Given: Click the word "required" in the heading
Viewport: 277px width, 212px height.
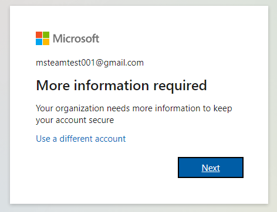Looking at the screenshot, I should pyautogui.click(x=180, y=86).
